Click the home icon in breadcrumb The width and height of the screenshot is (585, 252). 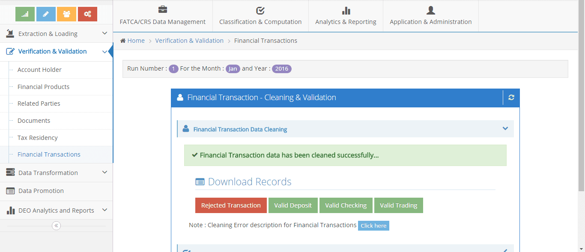(123, 41)
